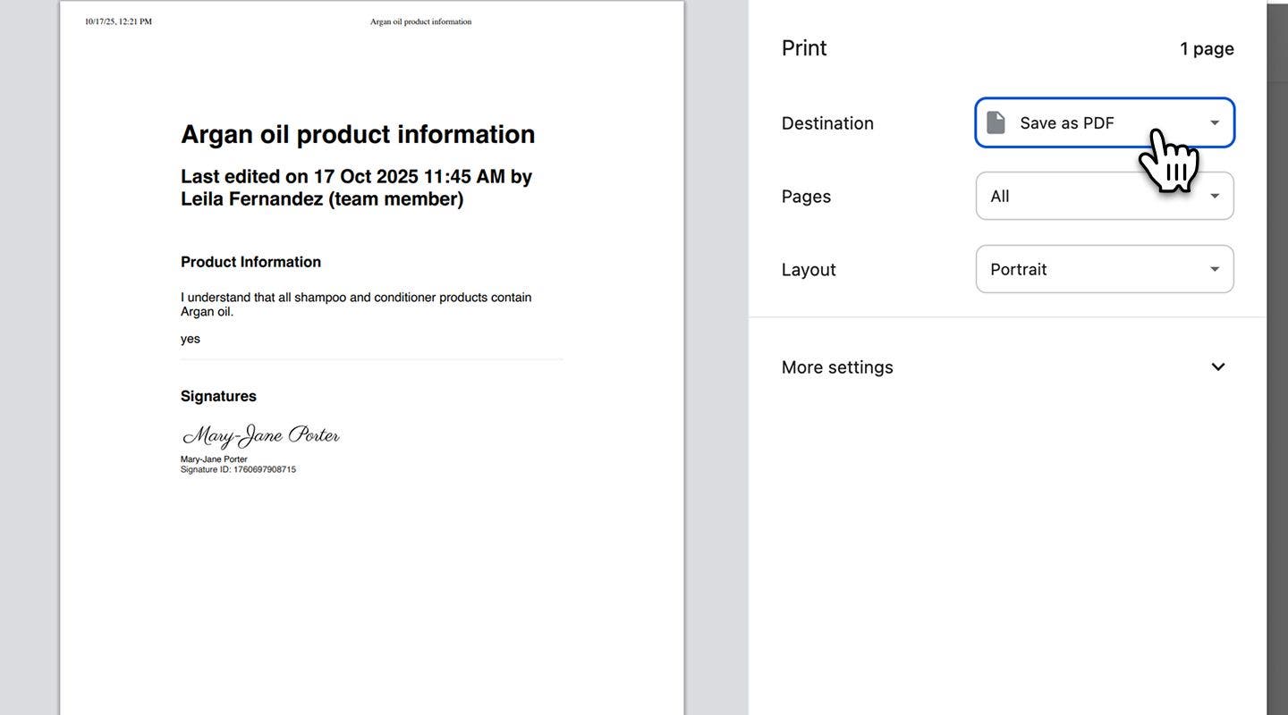Click the Argan oil product information heading

tap(358, 133)
